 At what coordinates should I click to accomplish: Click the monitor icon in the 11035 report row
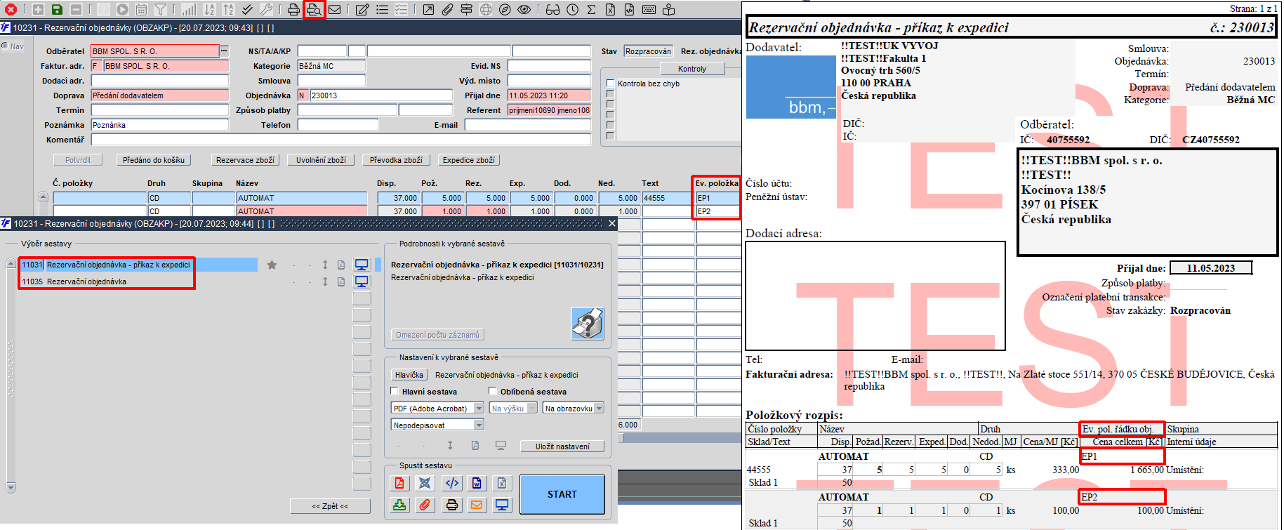362,281
